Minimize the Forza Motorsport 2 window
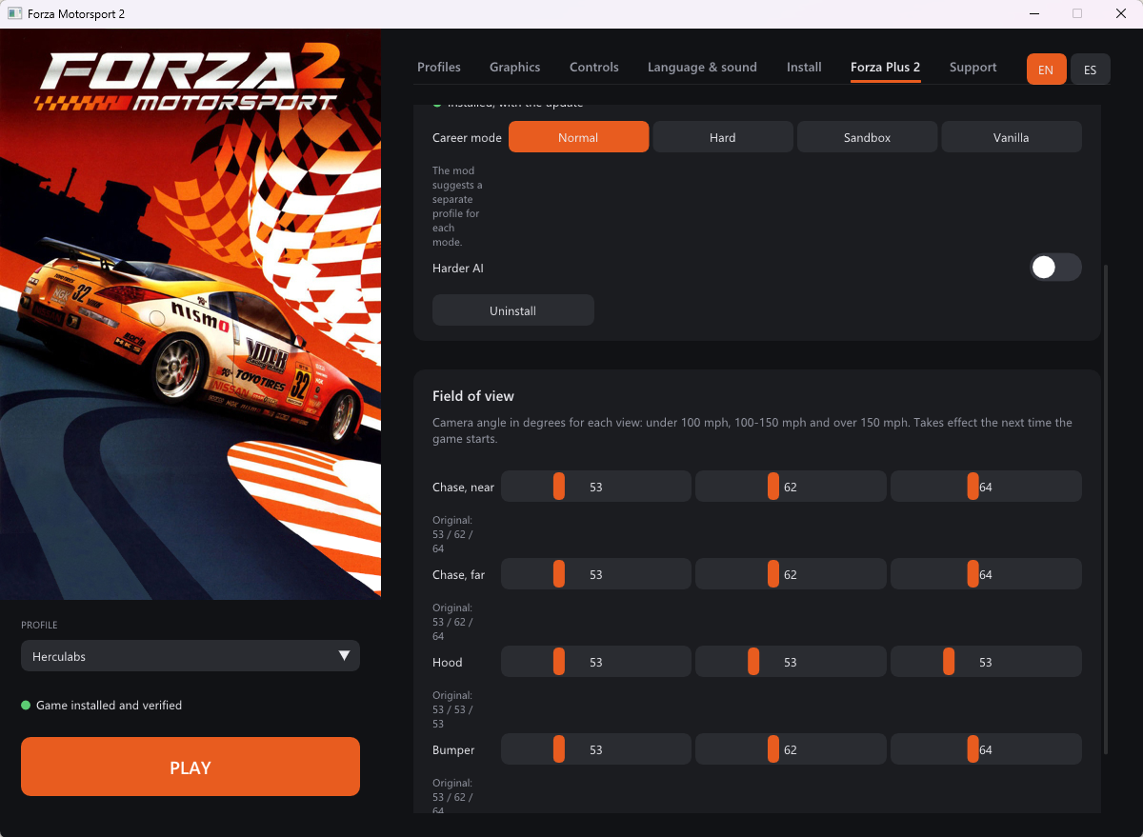Viewport: 1143px width, 837px height. tap(1033, 14)
